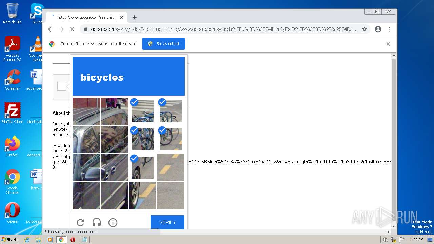
Task: Stop loading the page
Action: 72,29
